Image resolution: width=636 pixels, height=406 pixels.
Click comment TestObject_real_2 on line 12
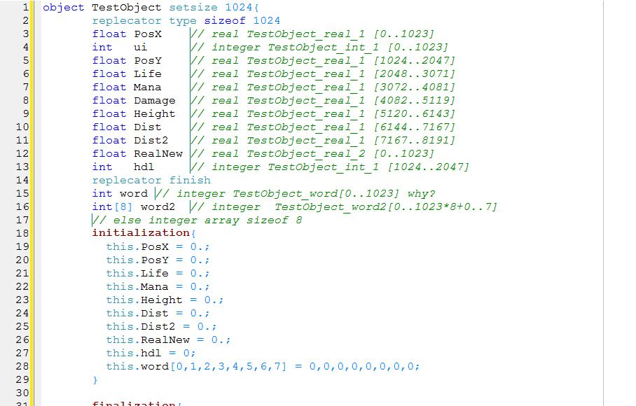click(306, 154)
